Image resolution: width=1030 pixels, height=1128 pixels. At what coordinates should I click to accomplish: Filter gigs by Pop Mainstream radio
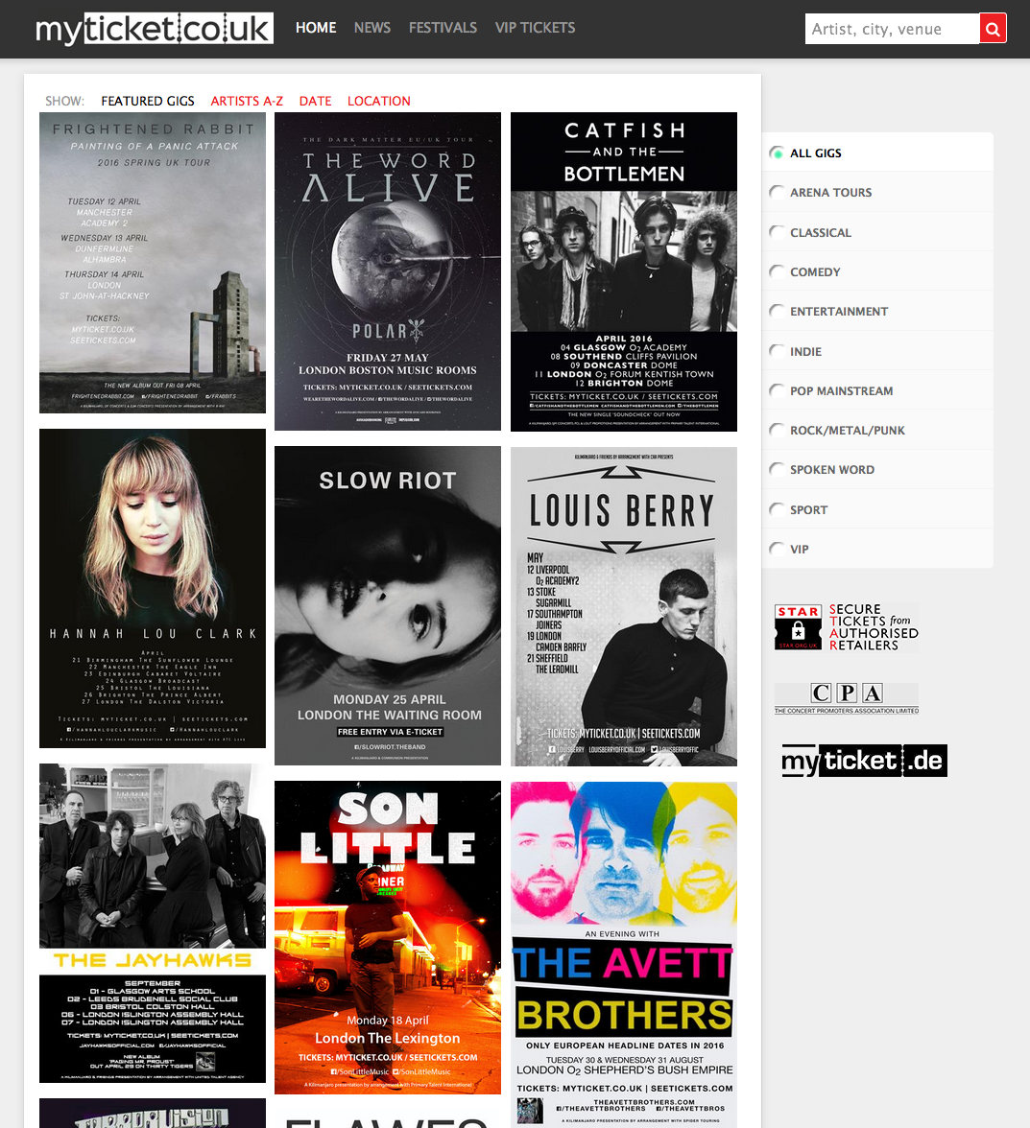[777, 390]
